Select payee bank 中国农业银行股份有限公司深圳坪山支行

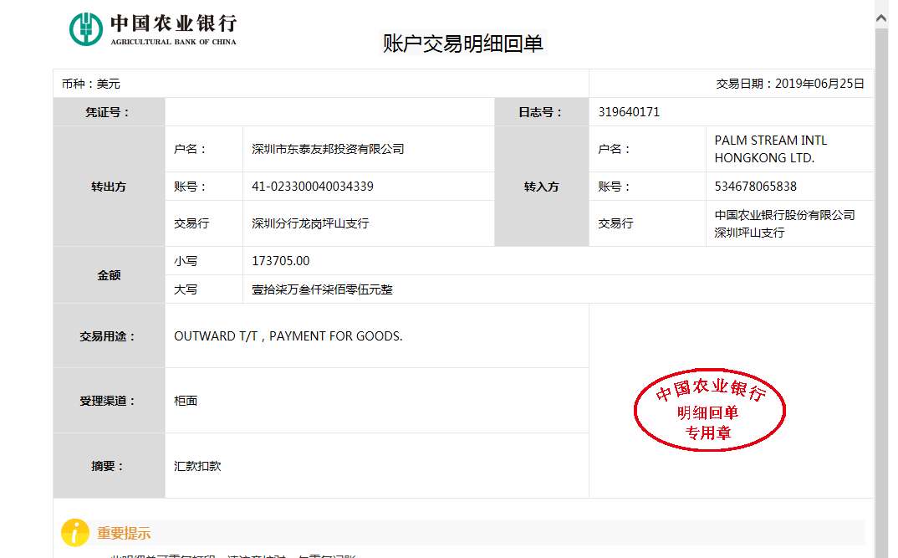[784, 223]
